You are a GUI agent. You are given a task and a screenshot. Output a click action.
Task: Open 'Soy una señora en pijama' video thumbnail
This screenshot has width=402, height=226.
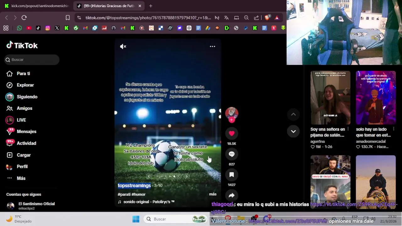(x=330, y=98)
